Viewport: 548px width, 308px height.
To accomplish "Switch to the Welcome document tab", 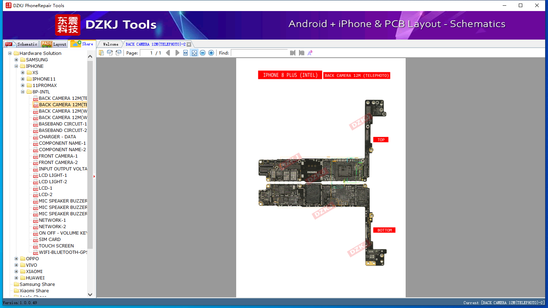I will (111, 44).
